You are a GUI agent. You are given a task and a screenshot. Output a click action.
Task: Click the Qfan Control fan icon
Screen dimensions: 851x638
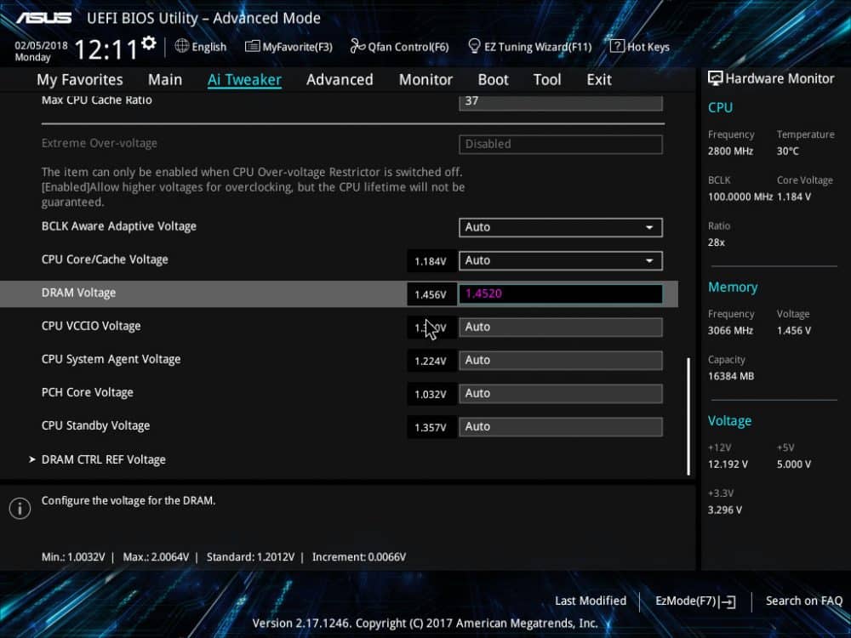[x=357, y=46]
